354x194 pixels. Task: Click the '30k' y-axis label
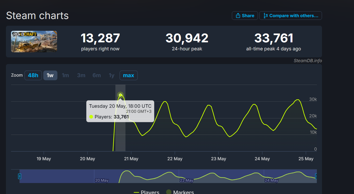click(x=313, y=99)
